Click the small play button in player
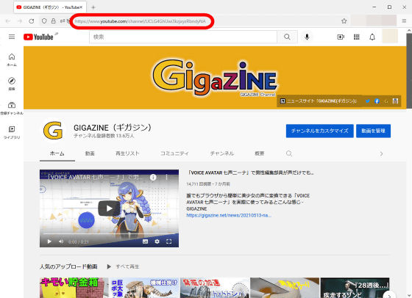The height and width of the screenshot is (298, 412). (49, 241)
